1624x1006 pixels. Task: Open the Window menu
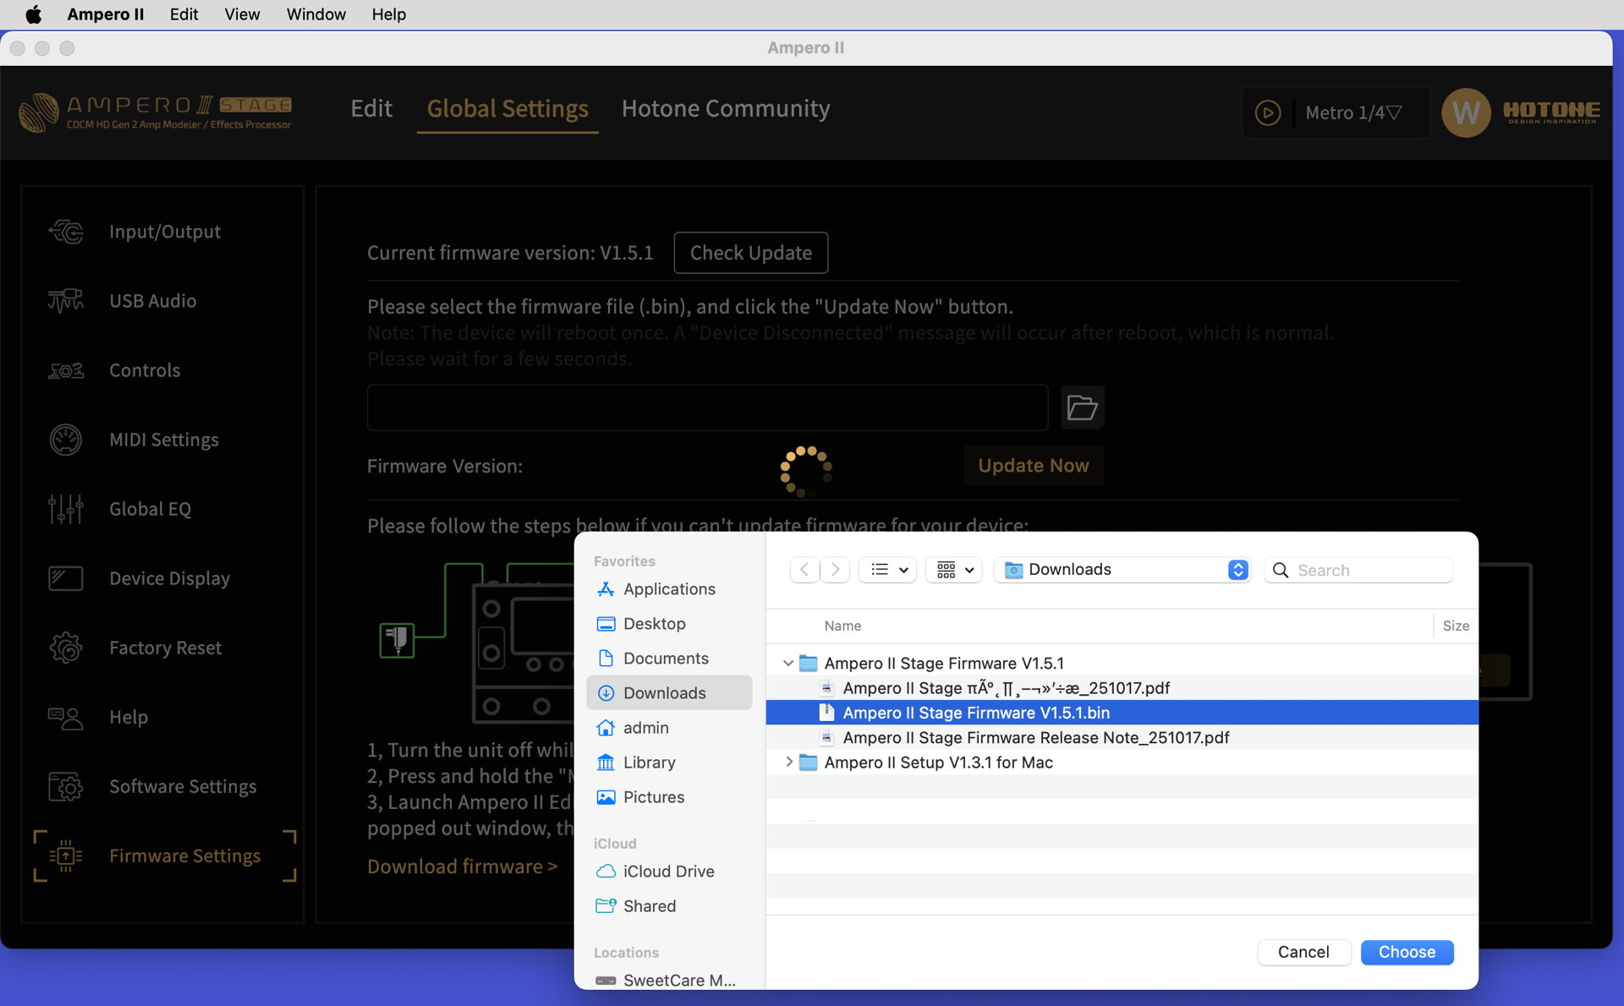315,14
